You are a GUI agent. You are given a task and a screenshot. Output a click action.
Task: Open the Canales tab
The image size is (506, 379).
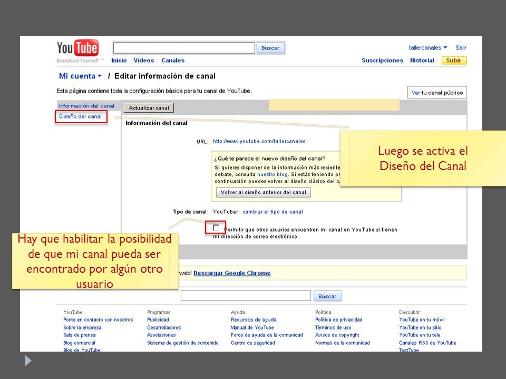pyautogui.click(x=173, y=60)
